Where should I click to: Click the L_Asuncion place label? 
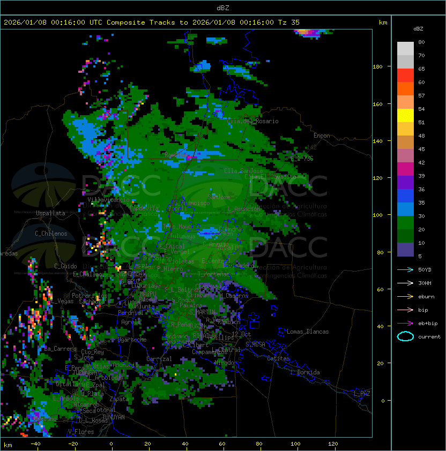tap(244, 209)
